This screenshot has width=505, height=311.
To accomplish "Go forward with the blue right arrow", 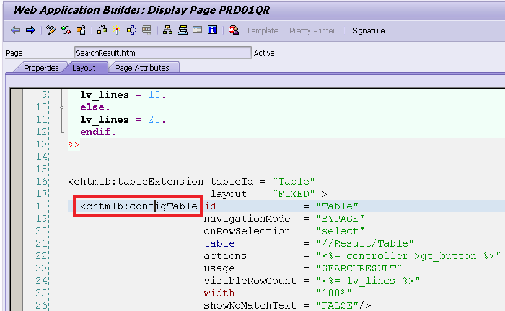I will pyautogui.click(x=30, y=30).
